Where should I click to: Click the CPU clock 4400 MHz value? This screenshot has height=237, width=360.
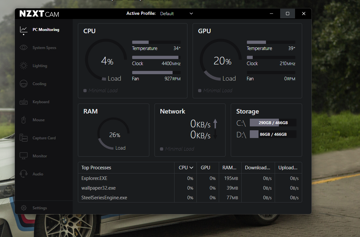click(x=171, y=64)
